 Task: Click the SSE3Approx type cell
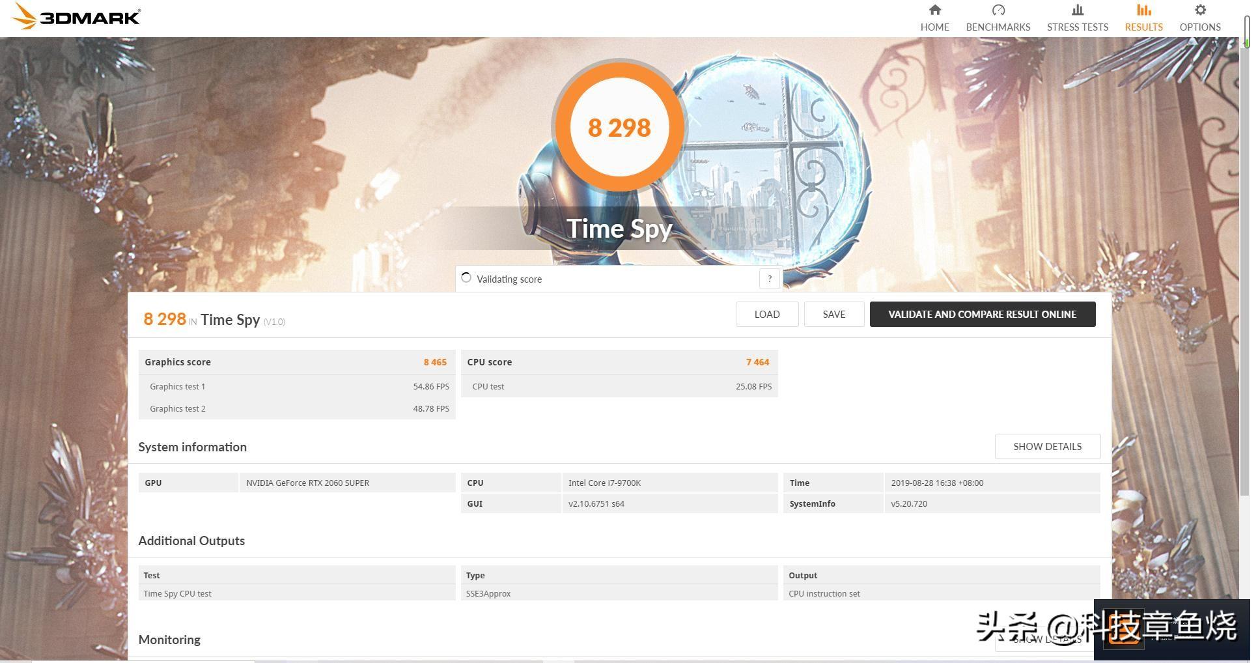point(619,594)
